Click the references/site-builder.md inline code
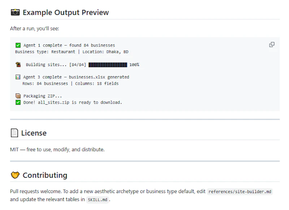This screenshot has width=289, height=210. [240, 192]
